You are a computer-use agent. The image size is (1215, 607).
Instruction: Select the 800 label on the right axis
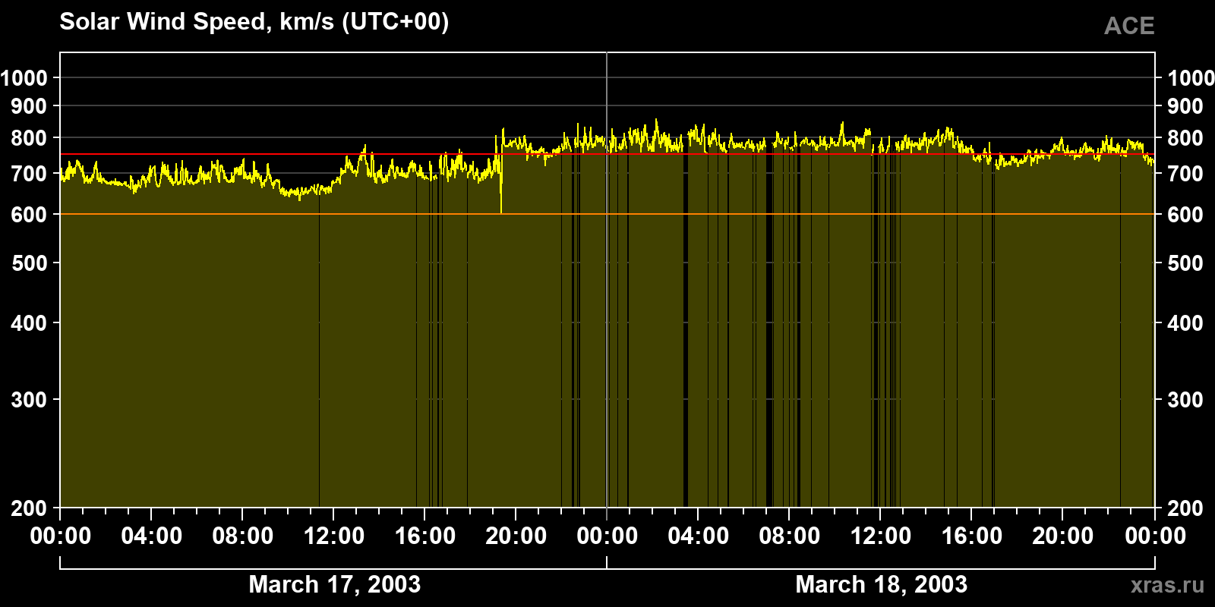1185,138
